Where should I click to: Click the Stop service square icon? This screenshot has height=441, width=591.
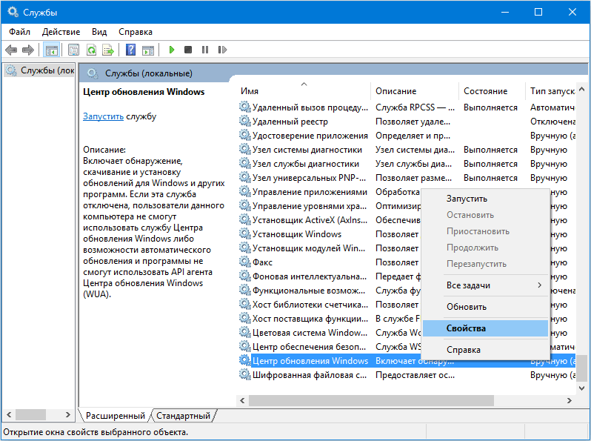(188, 50)
